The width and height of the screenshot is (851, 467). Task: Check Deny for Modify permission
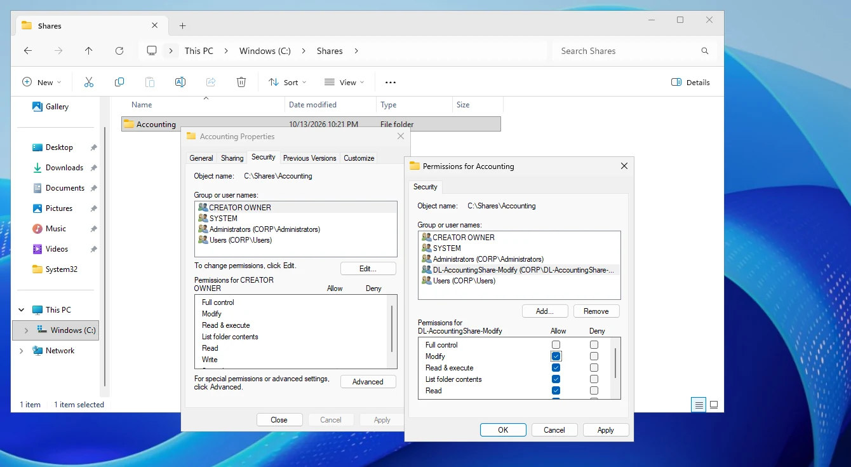pos(594,356)
